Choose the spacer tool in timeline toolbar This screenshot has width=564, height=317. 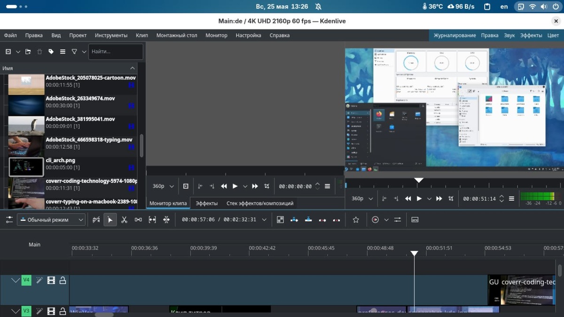tap(138, 219)
